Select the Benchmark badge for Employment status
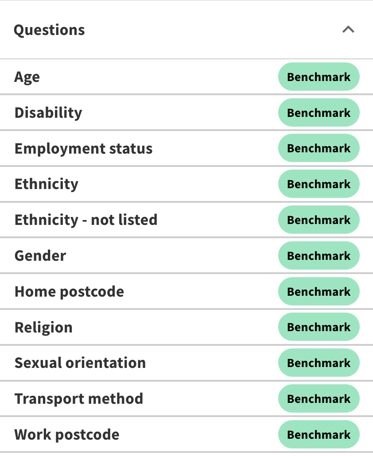Image resolution: width=373 pixels, height=456 pixels. pyautogui.click(x=319, y=148)
